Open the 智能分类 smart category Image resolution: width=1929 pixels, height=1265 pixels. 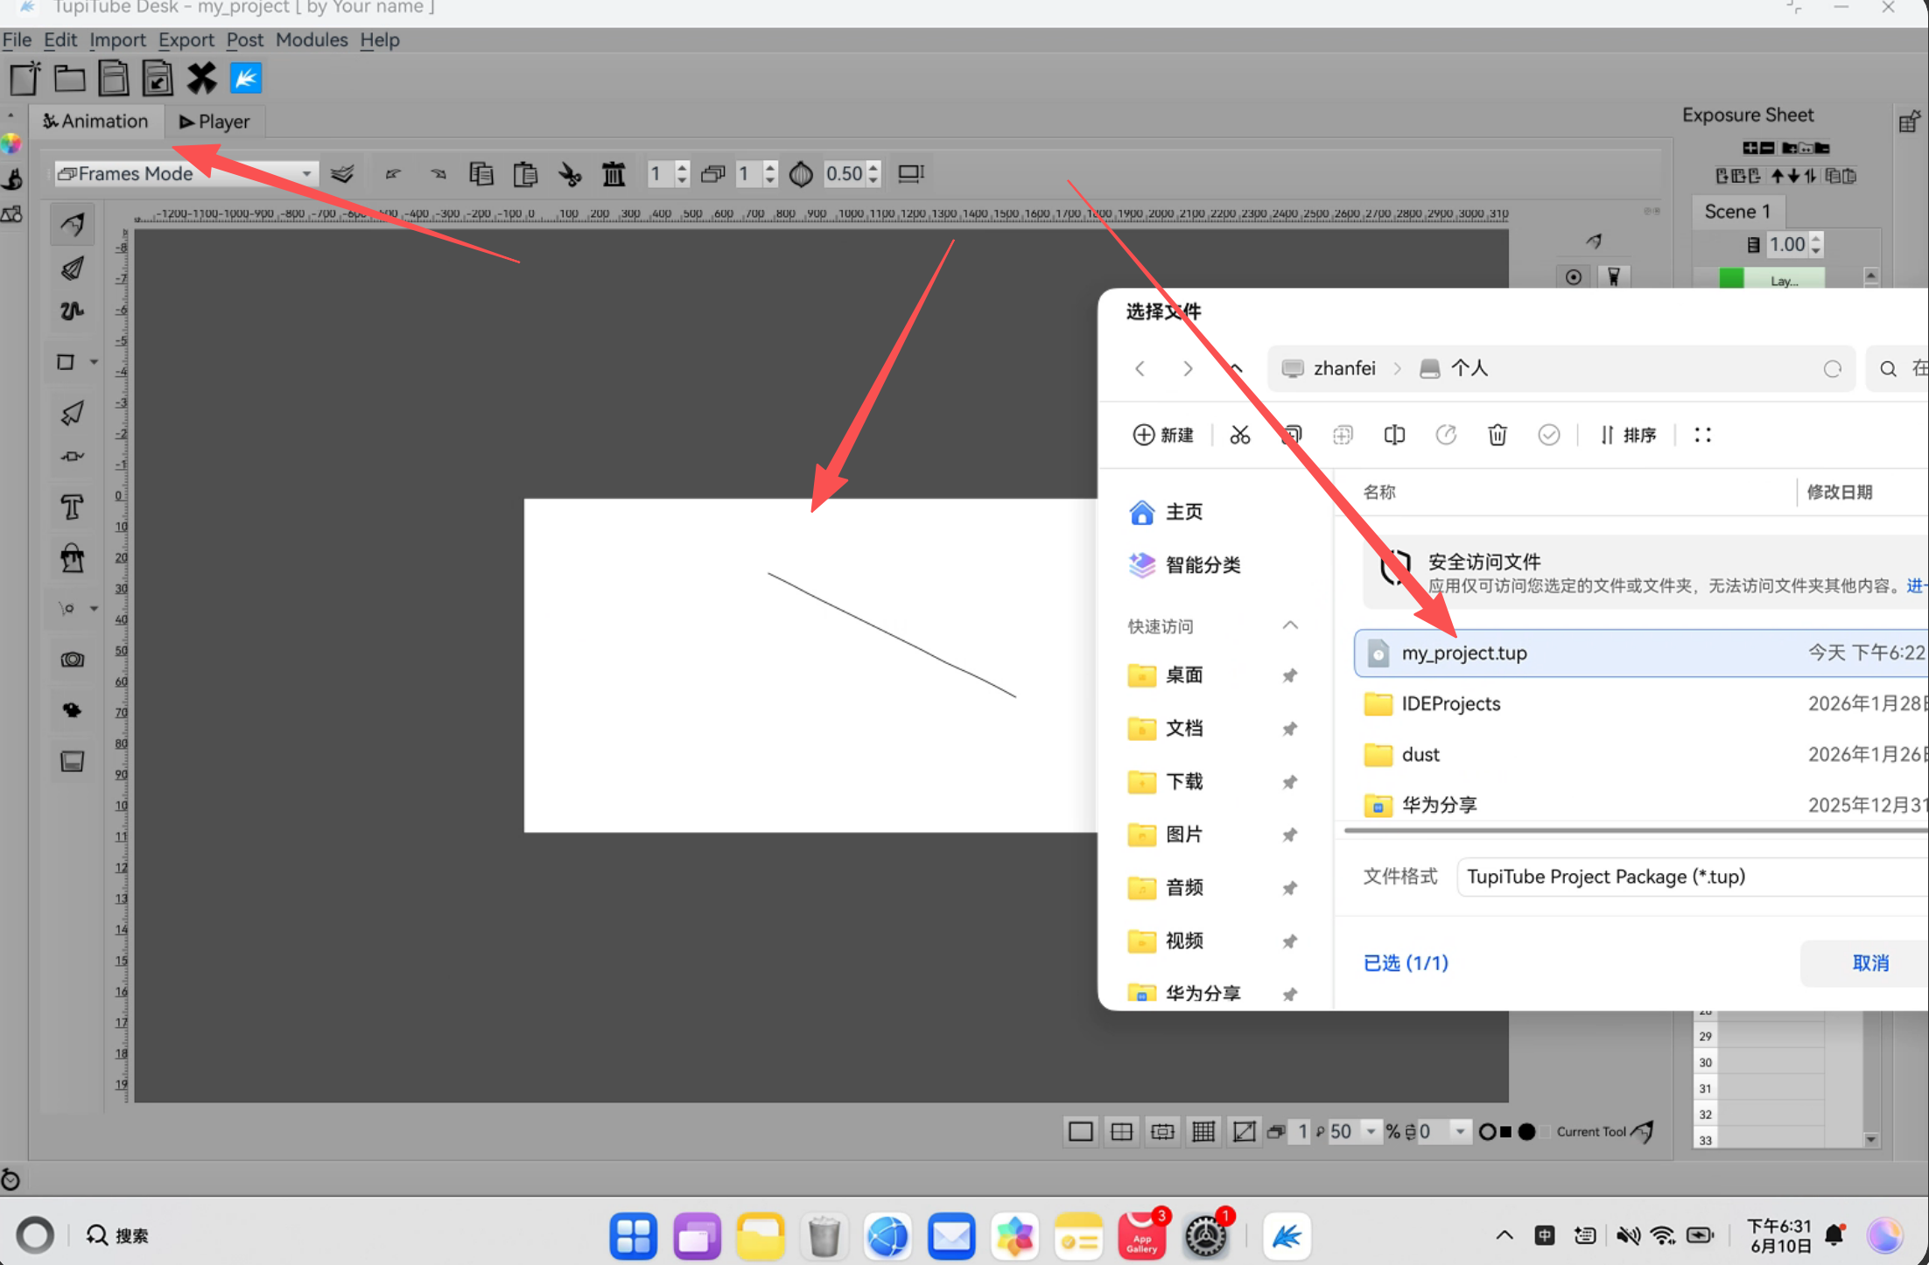click(1184, 565)
